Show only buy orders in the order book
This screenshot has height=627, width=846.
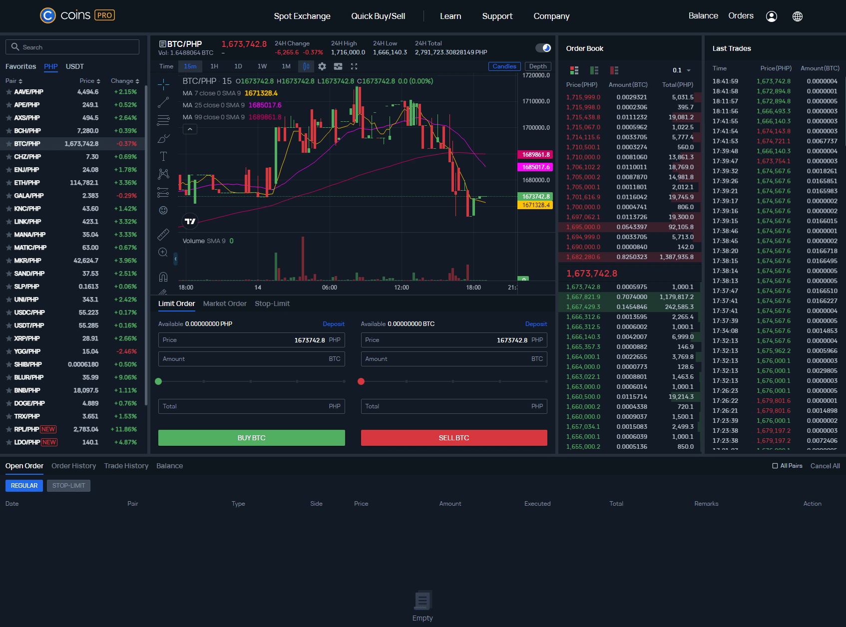(x=594, y=70)
